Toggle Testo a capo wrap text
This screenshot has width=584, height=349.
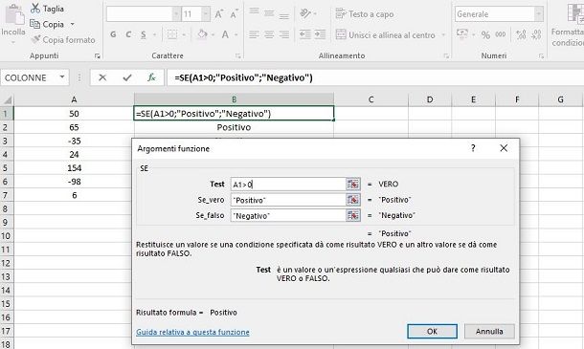coord(365,14)
